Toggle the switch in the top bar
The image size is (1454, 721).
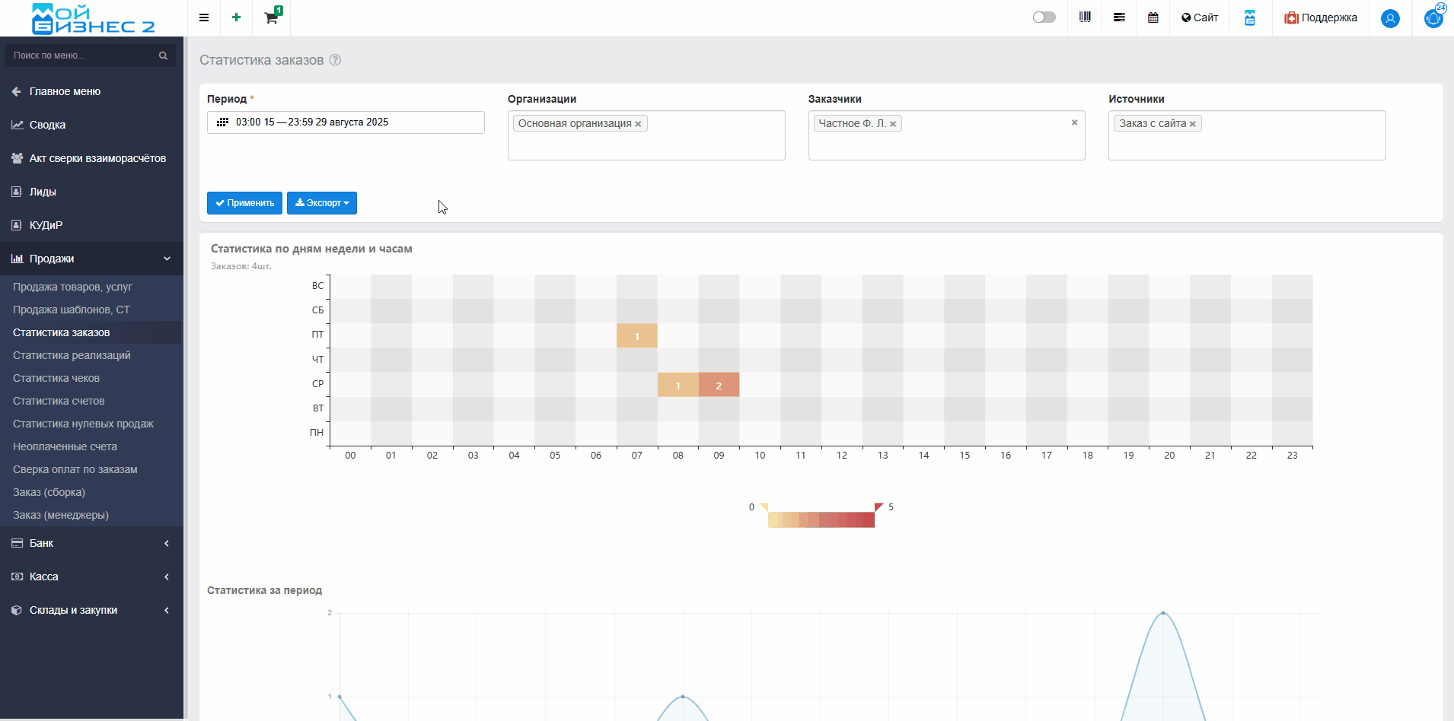coord(1044,17)
